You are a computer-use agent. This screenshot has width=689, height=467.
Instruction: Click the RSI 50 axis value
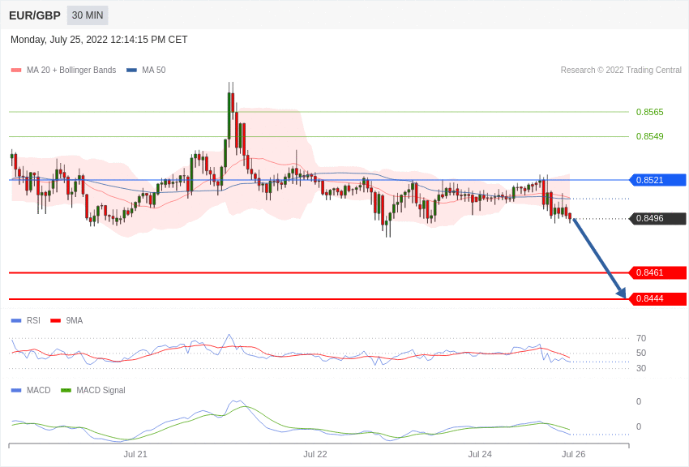tap(641, 353)
